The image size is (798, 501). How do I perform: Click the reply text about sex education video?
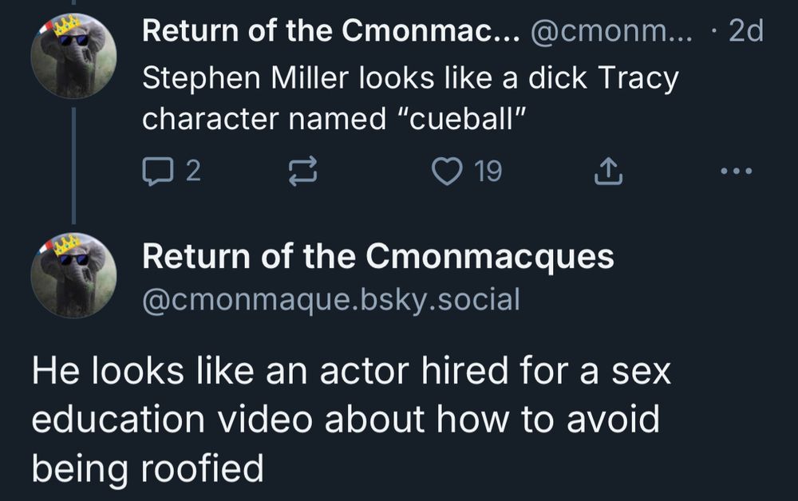351,418
